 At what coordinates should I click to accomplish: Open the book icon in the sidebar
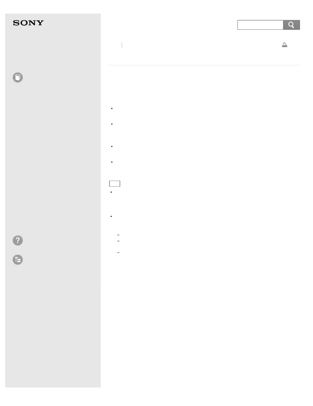tap(18, 77)
